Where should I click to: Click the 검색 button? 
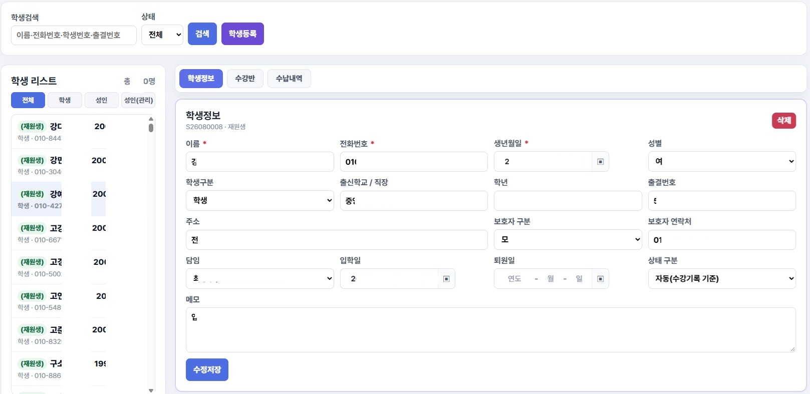pos(202,34)
